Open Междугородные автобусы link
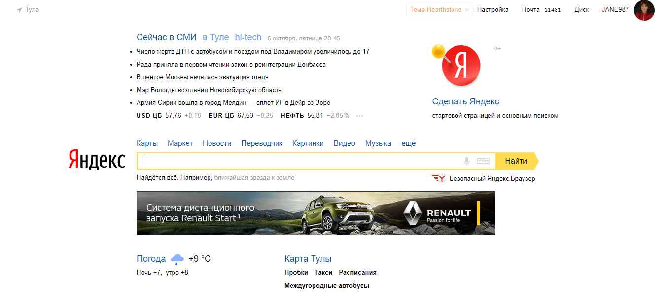Image resolution: width=662 pixels, height=301 pixels. [327, 285]
